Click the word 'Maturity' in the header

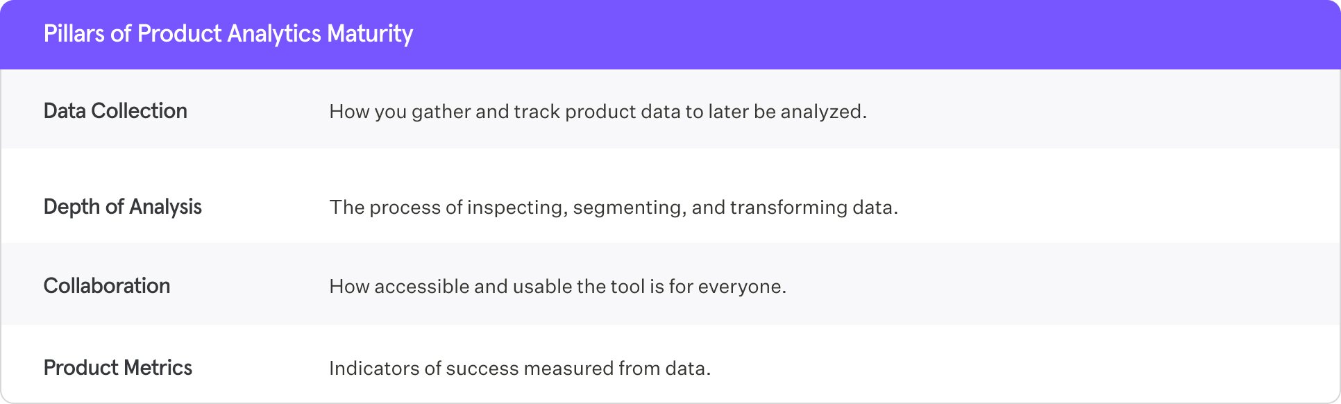click(x=370, y=33)
